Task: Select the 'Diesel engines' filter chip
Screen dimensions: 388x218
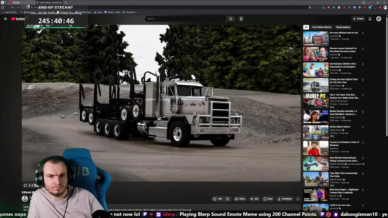Action: (343, 27)
